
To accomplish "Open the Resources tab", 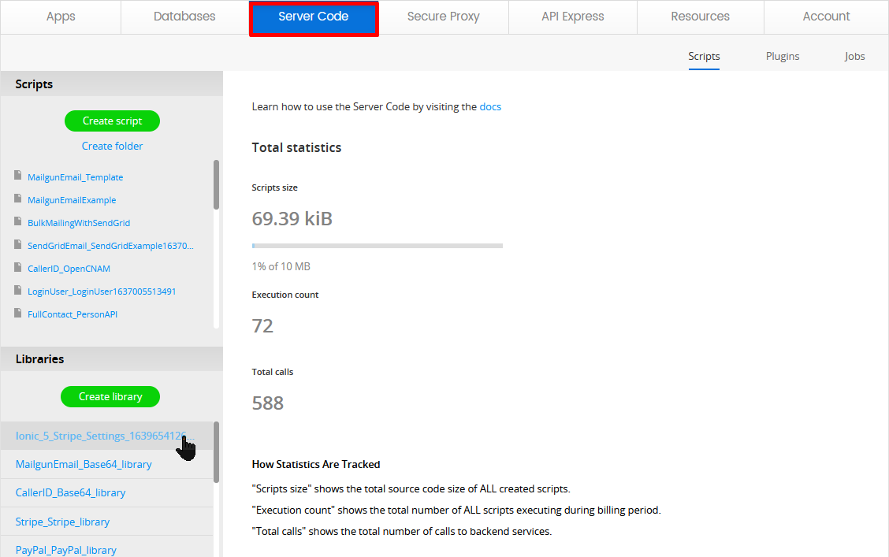I will (x=700, y=17).
